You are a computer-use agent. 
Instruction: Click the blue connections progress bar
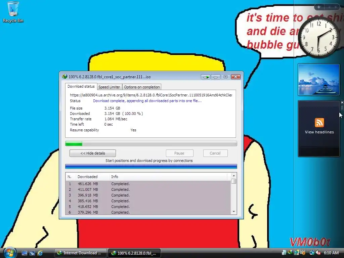tap(151, 167)
